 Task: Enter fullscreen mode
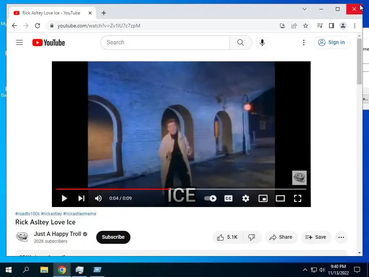[298, 198]
